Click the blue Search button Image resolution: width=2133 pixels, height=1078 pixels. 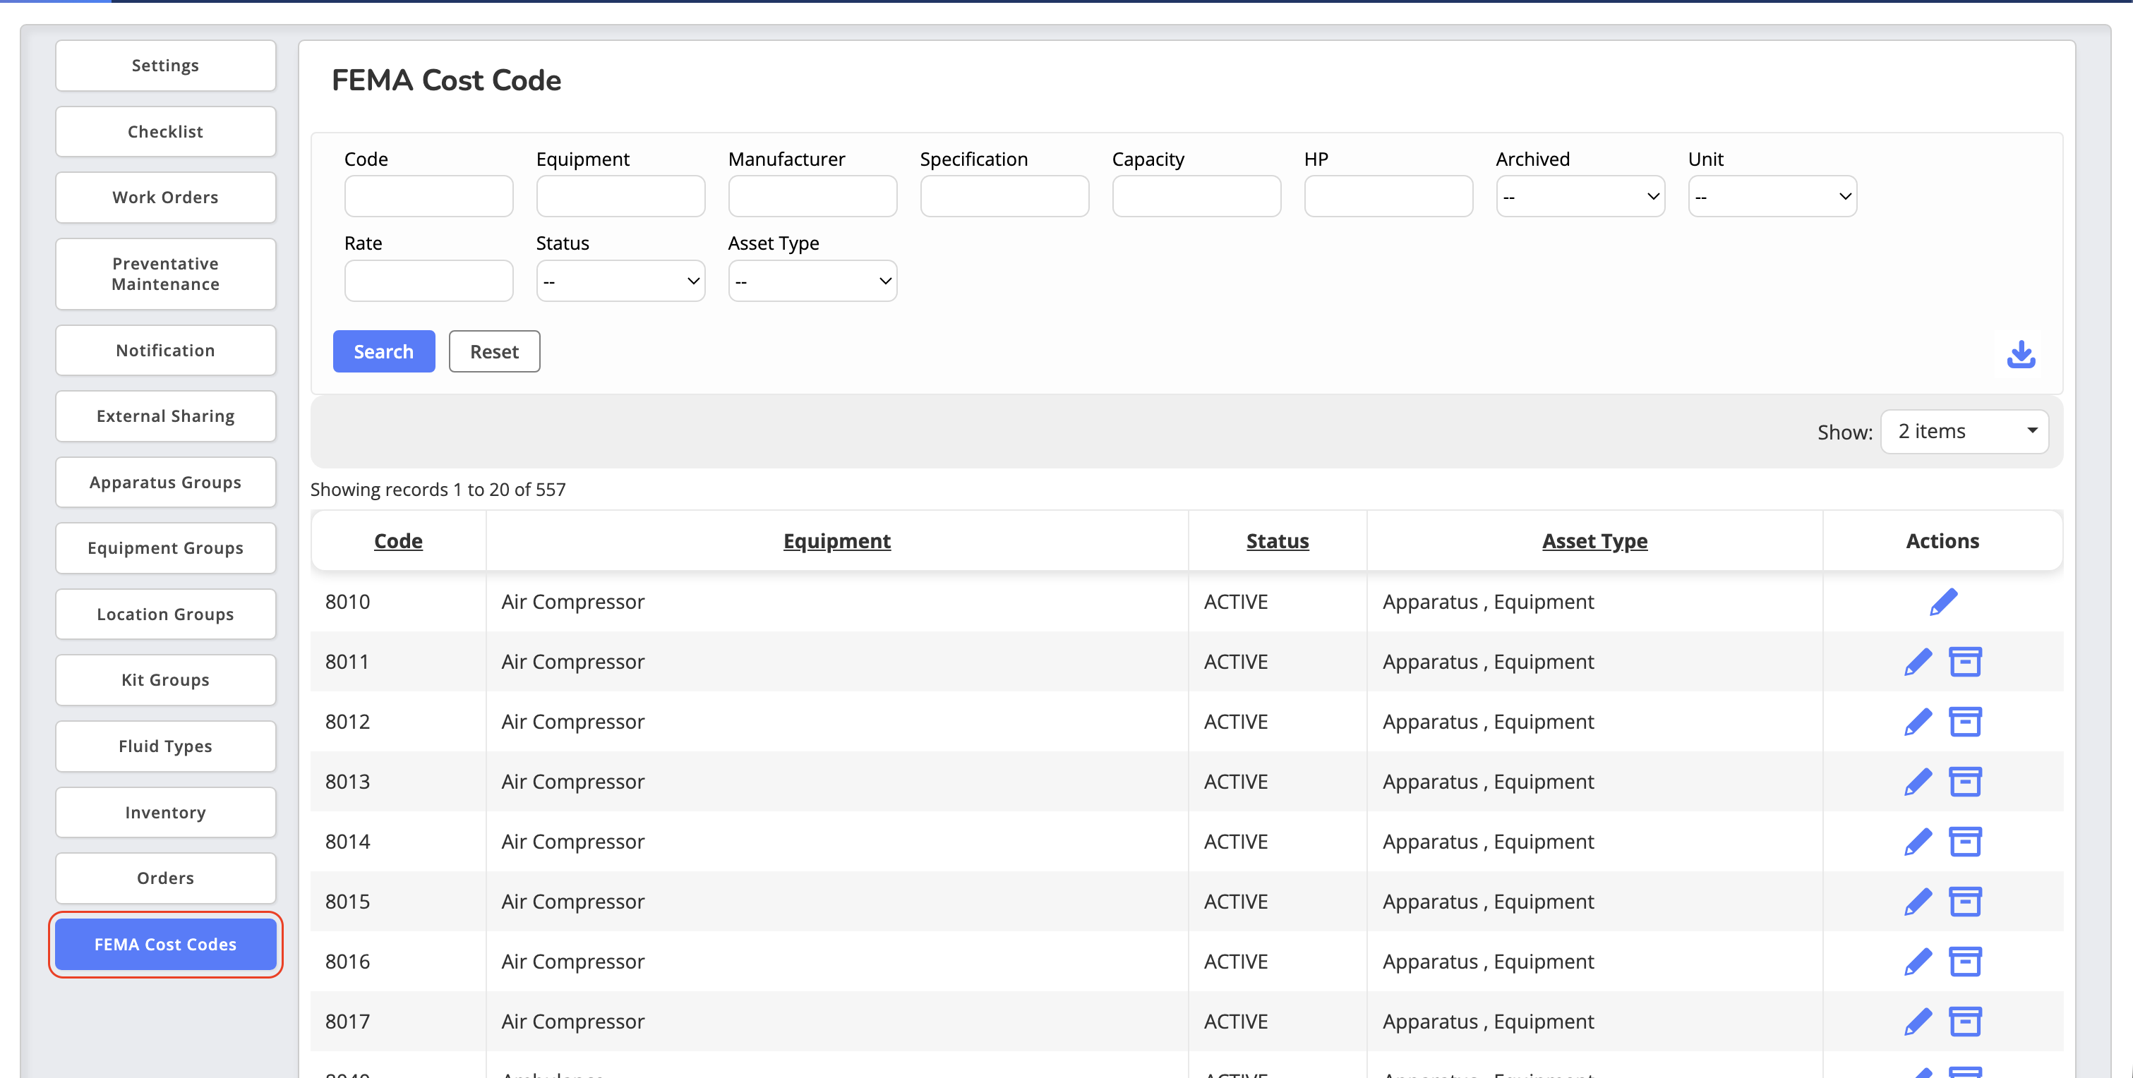click(x=383, y=351)
